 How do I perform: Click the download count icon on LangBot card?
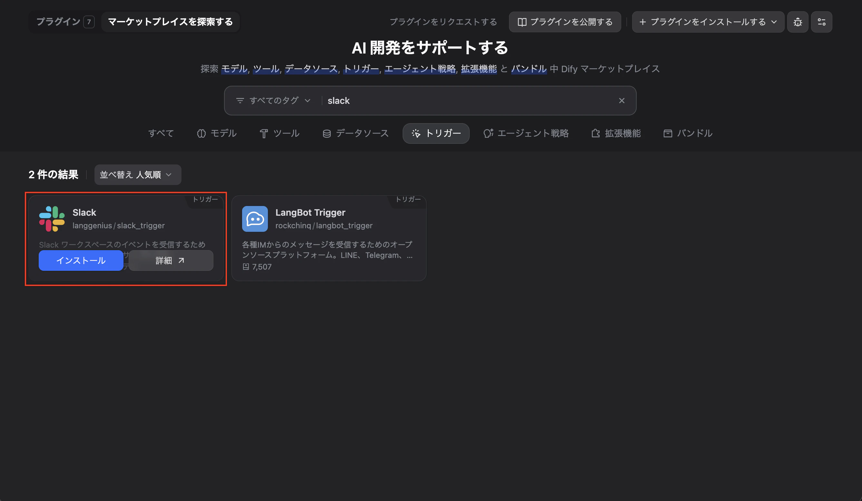[x=246, y=267]
